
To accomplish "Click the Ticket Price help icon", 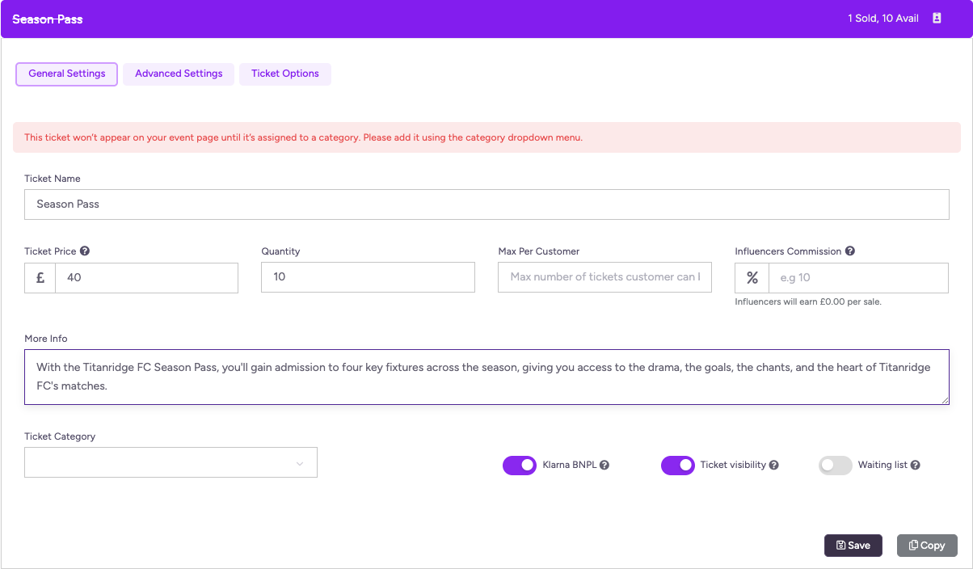I will tap(85, 251).
